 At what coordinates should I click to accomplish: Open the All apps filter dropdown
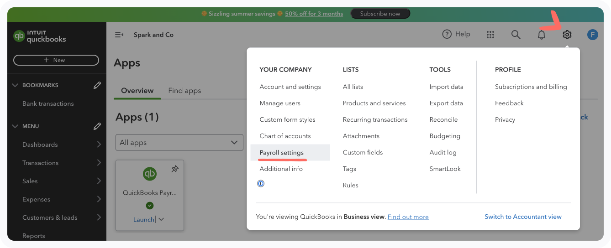(179, 143)
